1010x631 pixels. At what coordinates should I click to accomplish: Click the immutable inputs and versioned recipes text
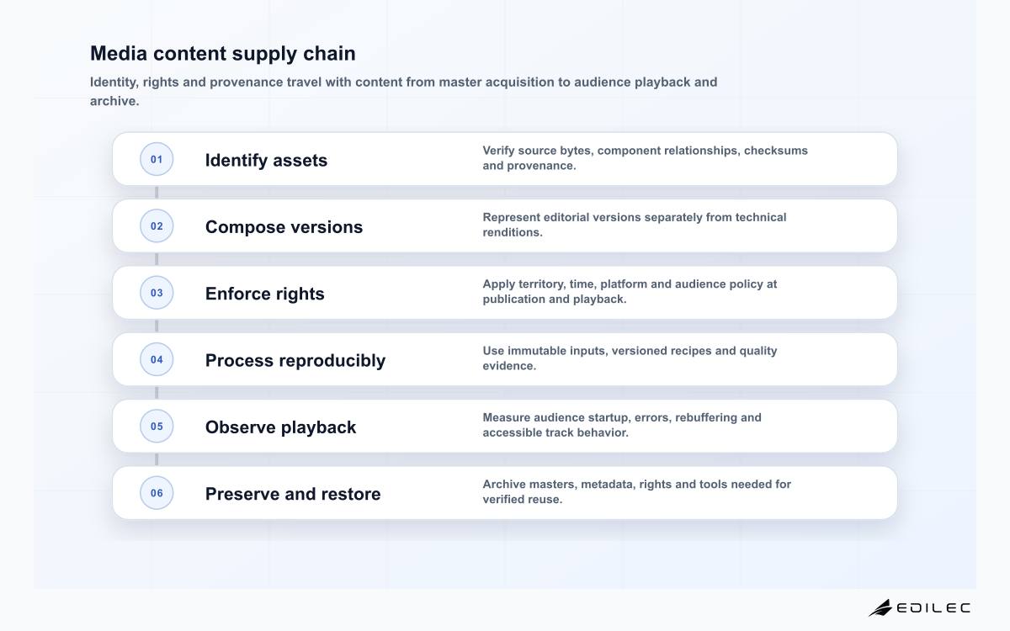pyautogui.click(x=630, y=358)
